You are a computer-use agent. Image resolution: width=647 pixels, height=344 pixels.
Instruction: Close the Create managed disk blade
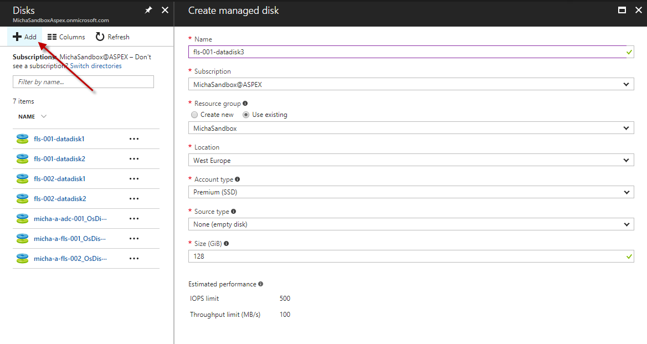(x=638, y=10)
